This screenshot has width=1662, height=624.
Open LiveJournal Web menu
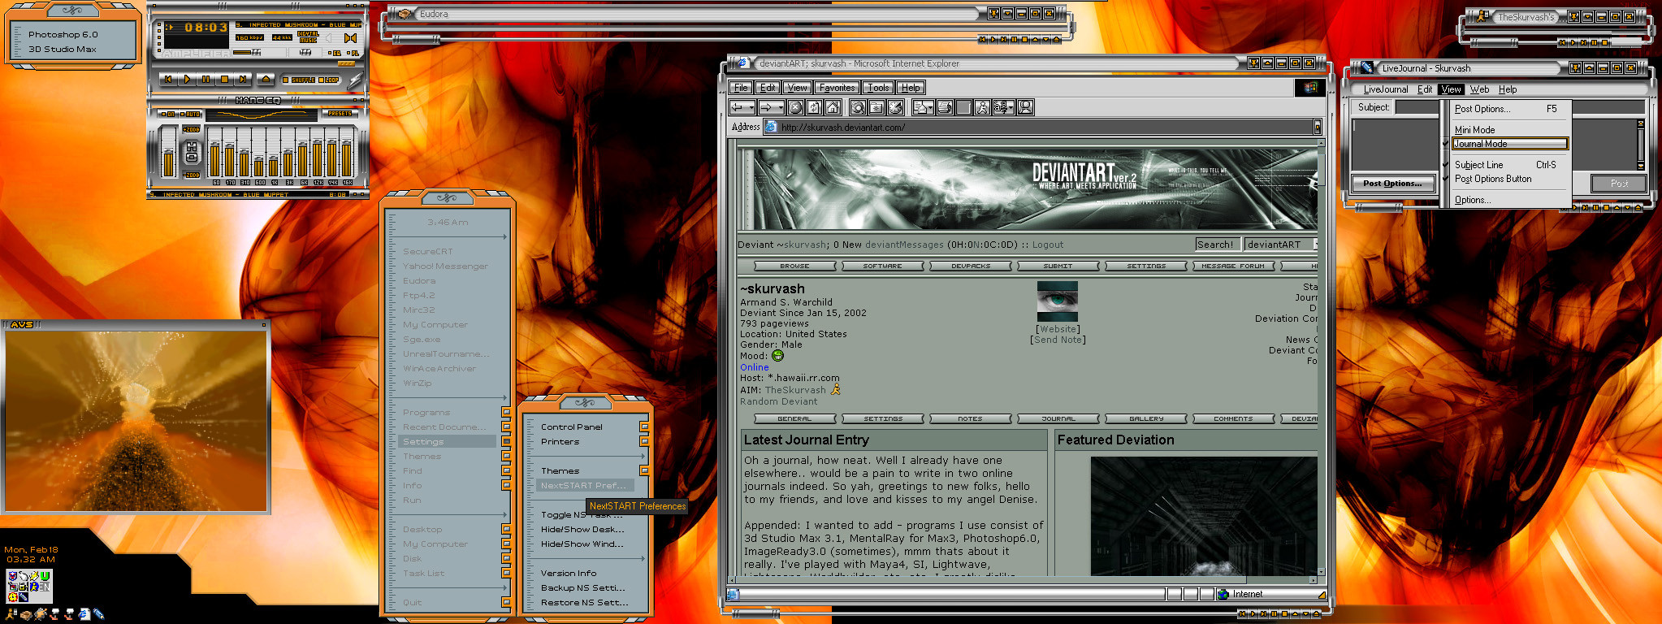coord(1479,89)
